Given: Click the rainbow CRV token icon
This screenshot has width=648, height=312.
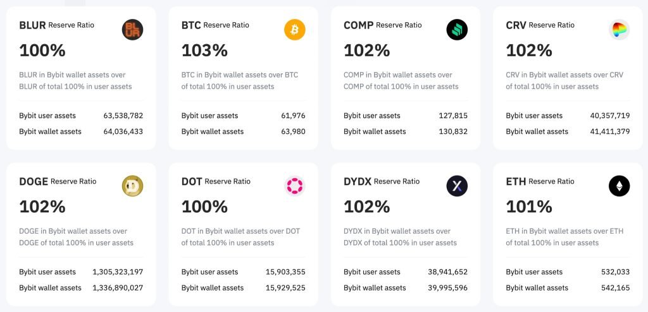Looking at the screenshot, I should [619, 30].
